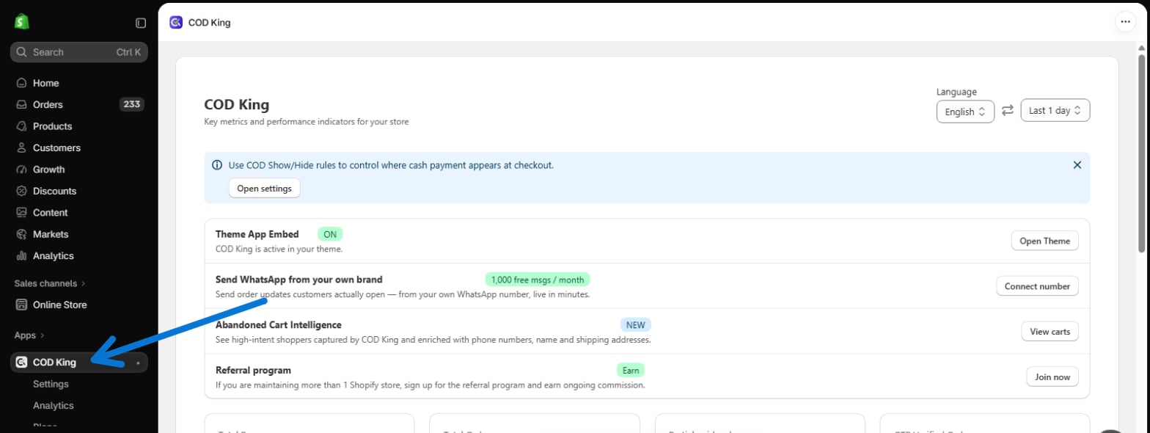
Task: Select COD King app in sidebar
Action: pos(79,363)
